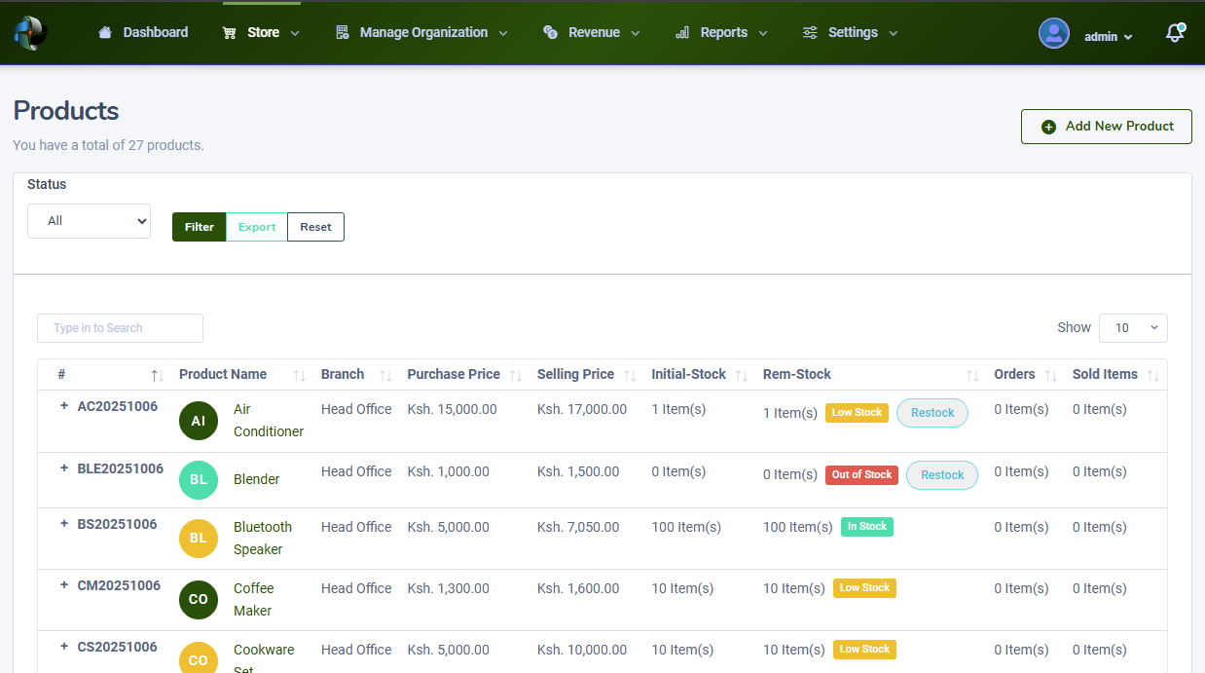Open the Store menu
Image resolution: width=1205 pixels, height=673 pixels.
tap(262, 33)
